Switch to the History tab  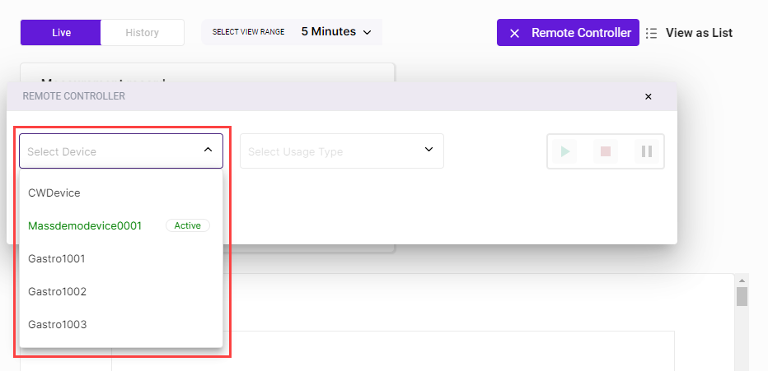pyautogui.click(x=142, y=33)
